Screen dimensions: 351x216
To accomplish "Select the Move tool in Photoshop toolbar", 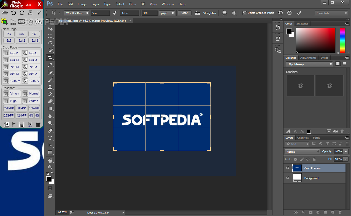I will click(x=50, y=29).
